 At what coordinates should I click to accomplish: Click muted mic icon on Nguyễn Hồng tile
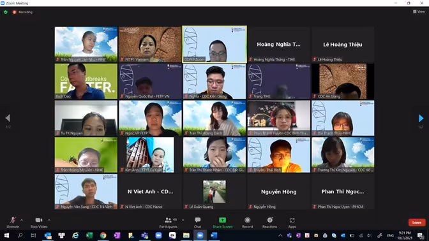click(x=250, y=207)
